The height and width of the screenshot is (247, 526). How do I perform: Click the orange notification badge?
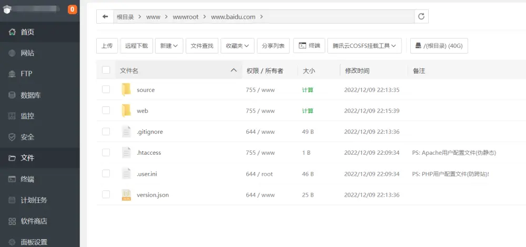72,9
